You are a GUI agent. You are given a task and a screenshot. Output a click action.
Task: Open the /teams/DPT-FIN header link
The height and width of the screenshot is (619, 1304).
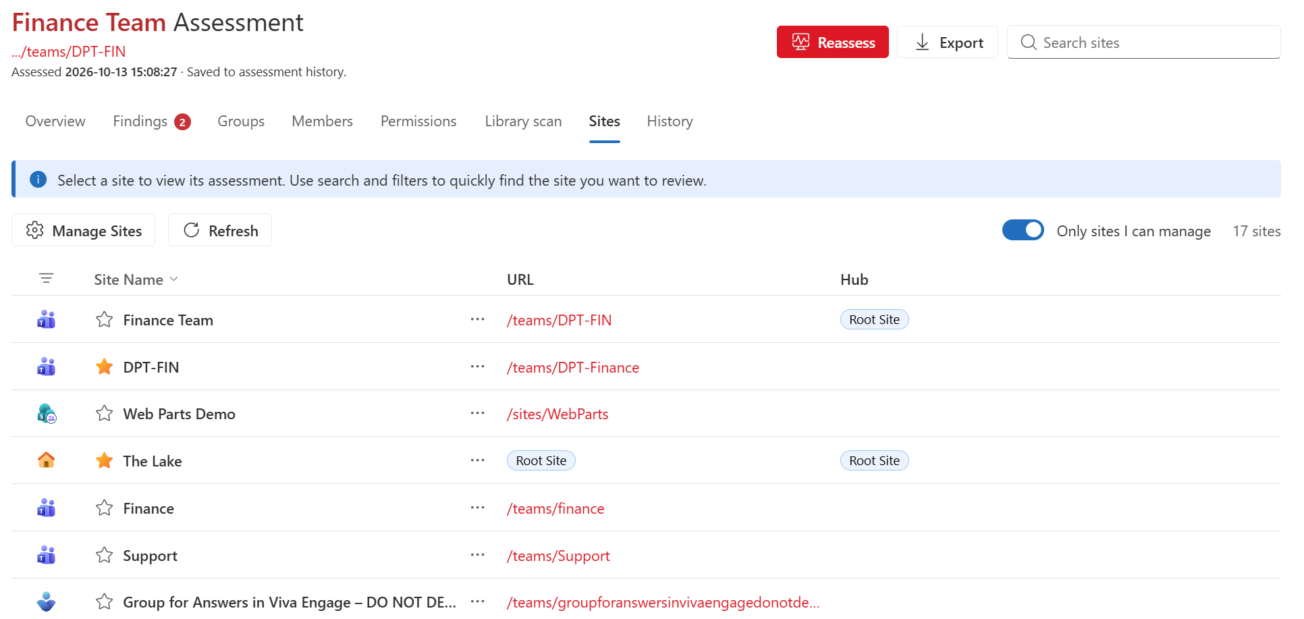click(x=69, y=51)
